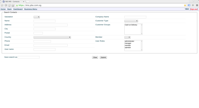Click the green padlock security icon
This screenshot has height=108, width=199.
(17, 5)
